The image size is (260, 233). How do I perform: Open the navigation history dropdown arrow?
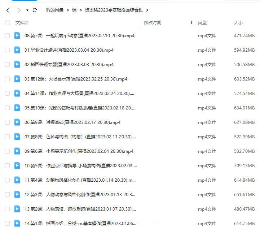[x=27, y=10]
